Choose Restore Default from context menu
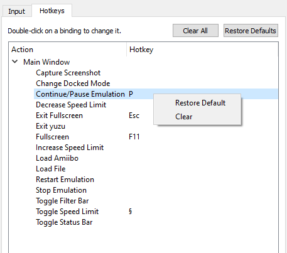 [x=200, y=103]
